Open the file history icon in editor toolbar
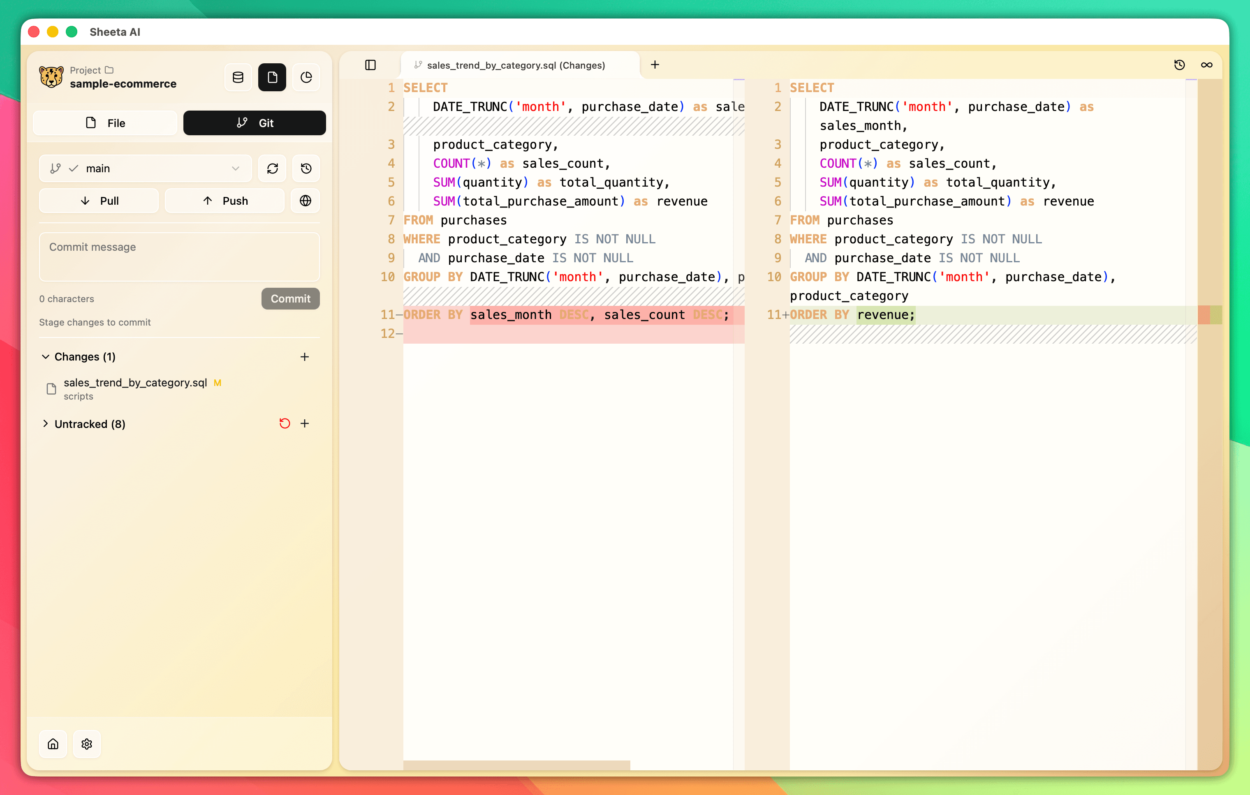This screenshot has width=1250, height=795. pos(1179,65)
